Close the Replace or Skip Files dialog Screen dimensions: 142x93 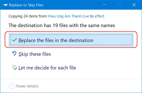(134, 5)
